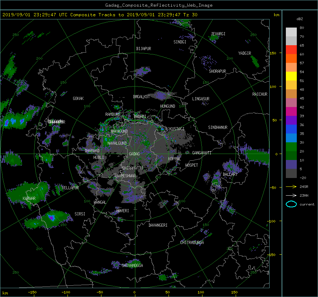Viewport: 318px width, 297px height.
Task: Click the NAVALGUND city label
Action: (117, 143)
